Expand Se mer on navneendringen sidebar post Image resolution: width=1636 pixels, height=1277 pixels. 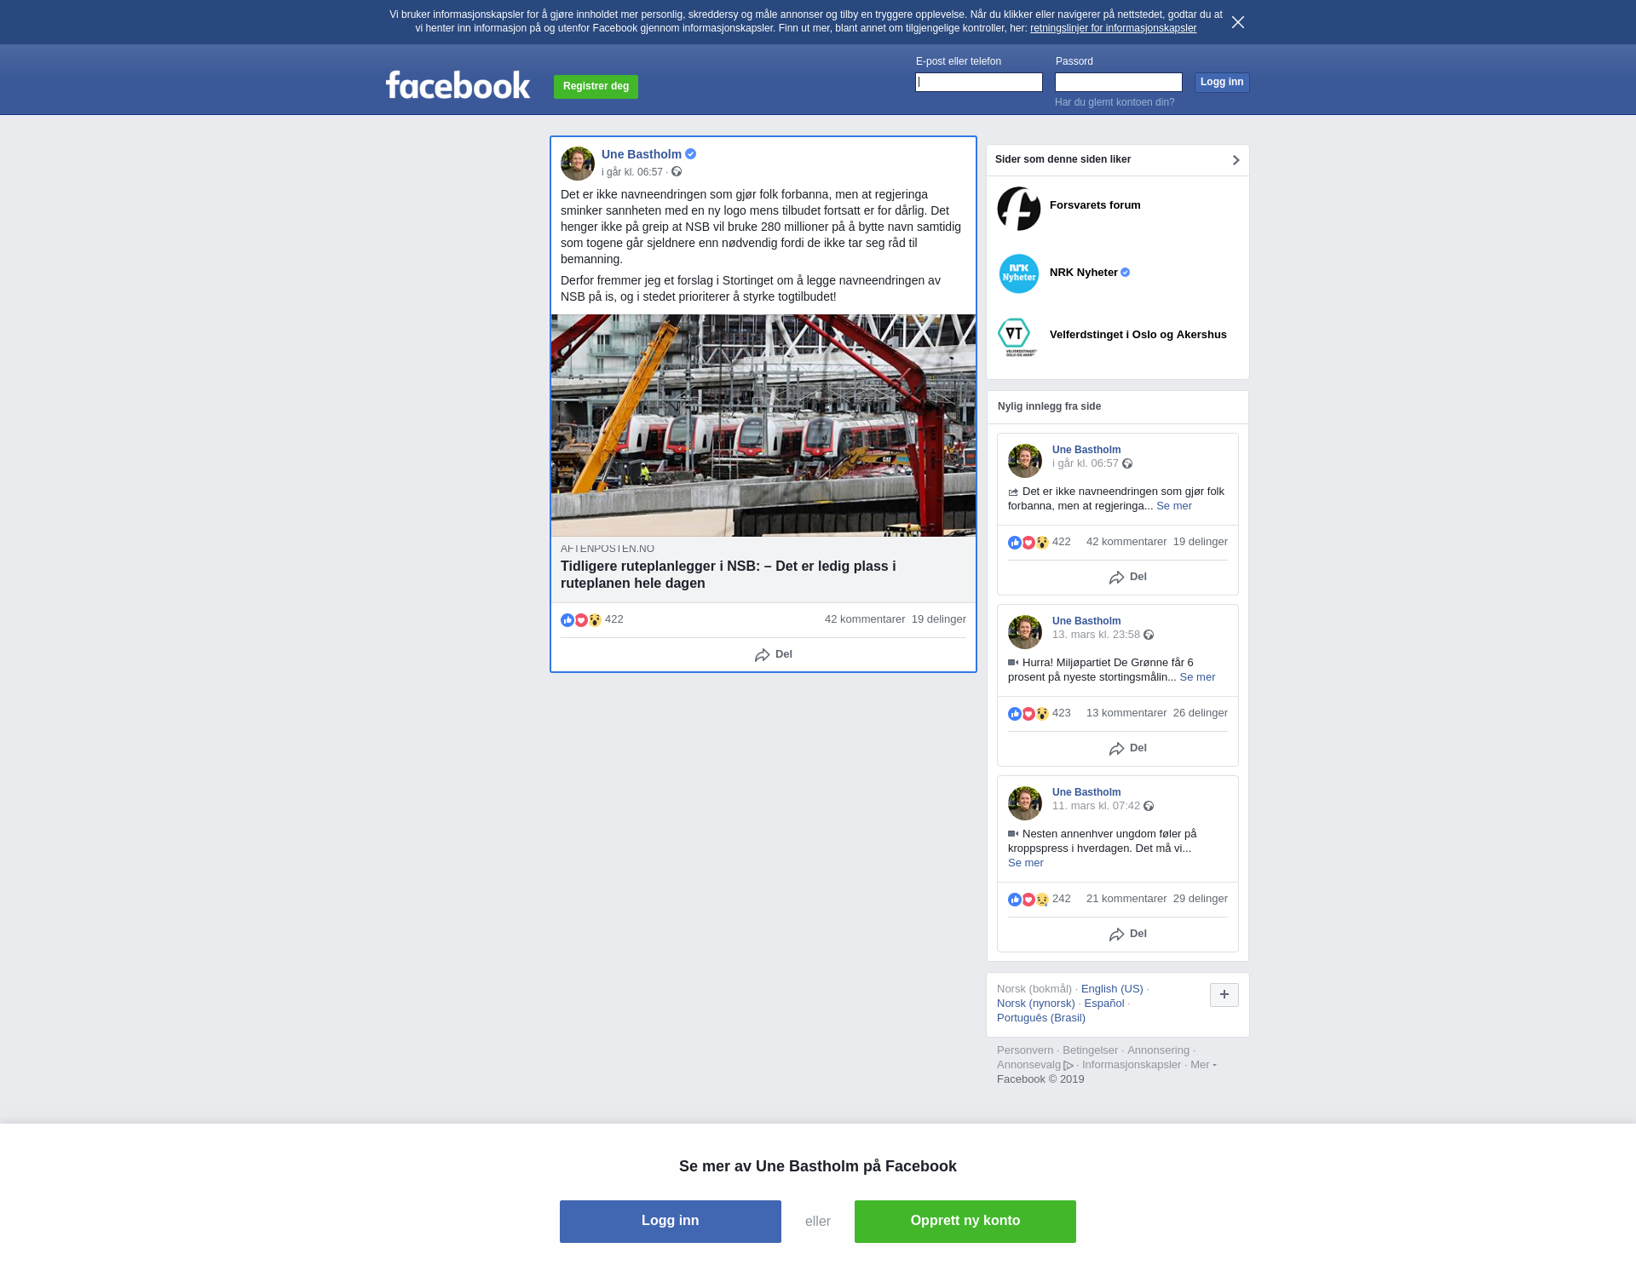coord(1174,506)
